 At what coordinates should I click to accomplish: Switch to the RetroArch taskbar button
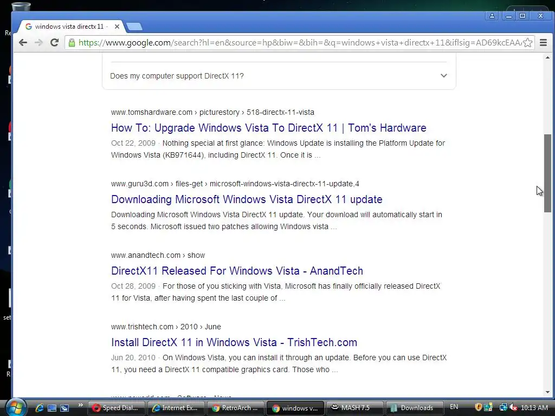coord(236,408)
